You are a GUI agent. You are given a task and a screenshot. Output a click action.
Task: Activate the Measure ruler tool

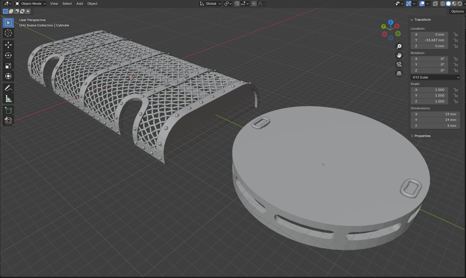pos(8,99)
